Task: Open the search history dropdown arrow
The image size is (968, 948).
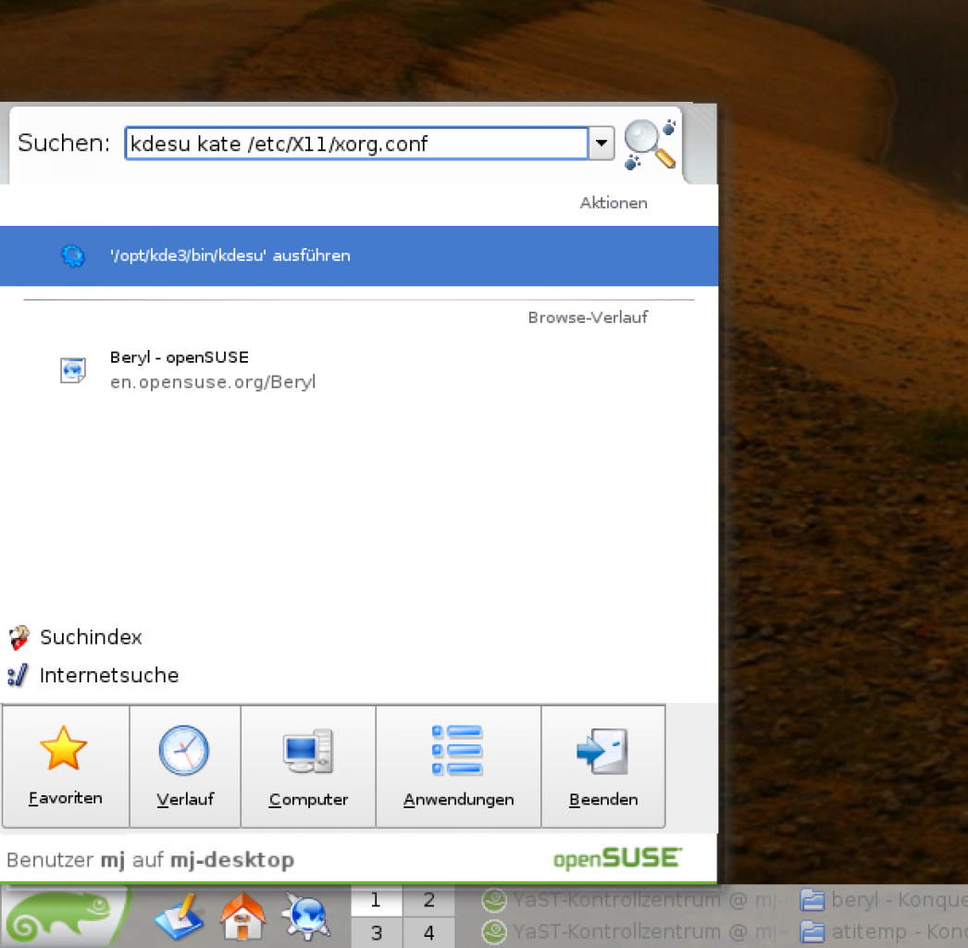Action: (602, 143)
